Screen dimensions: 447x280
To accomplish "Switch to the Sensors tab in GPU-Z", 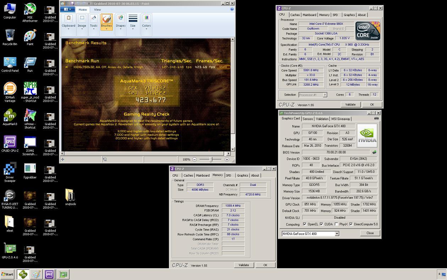I will [308, 119].
